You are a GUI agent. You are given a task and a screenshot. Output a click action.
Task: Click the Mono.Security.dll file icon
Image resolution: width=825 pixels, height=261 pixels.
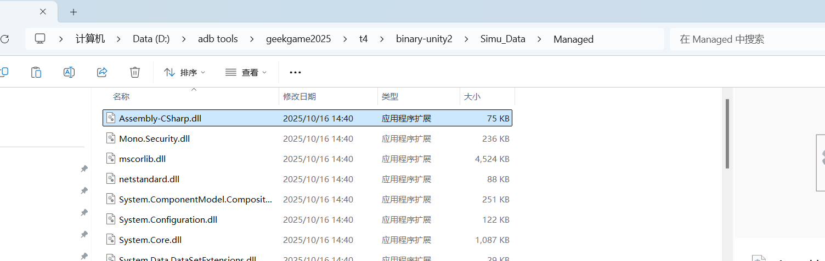point(110,138)
